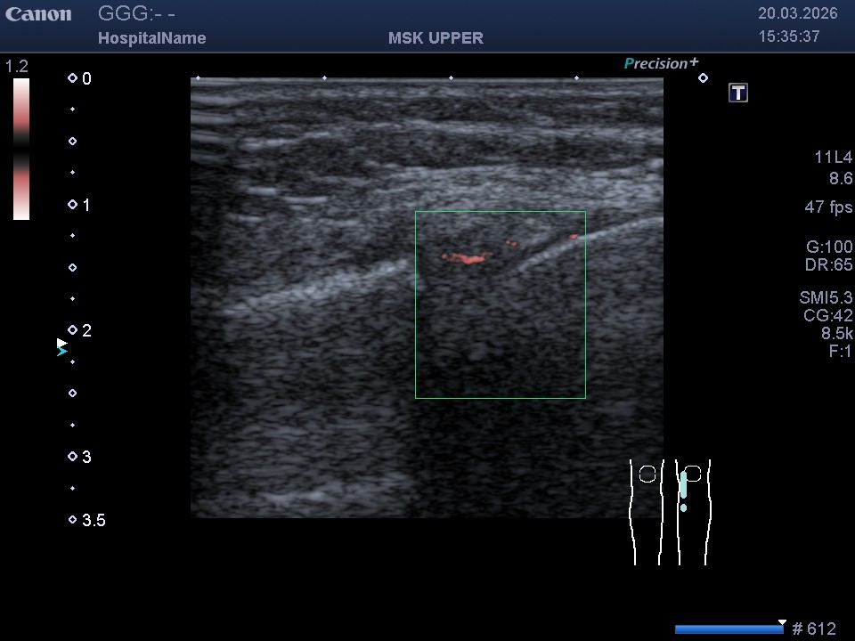Click the depth scale marker at 1
Image resolution: width=855 pixels, height=641 pixels.
click(x=73, y=205)
